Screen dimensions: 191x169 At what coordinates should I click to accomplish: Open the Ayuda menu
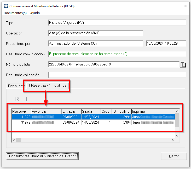35,13
